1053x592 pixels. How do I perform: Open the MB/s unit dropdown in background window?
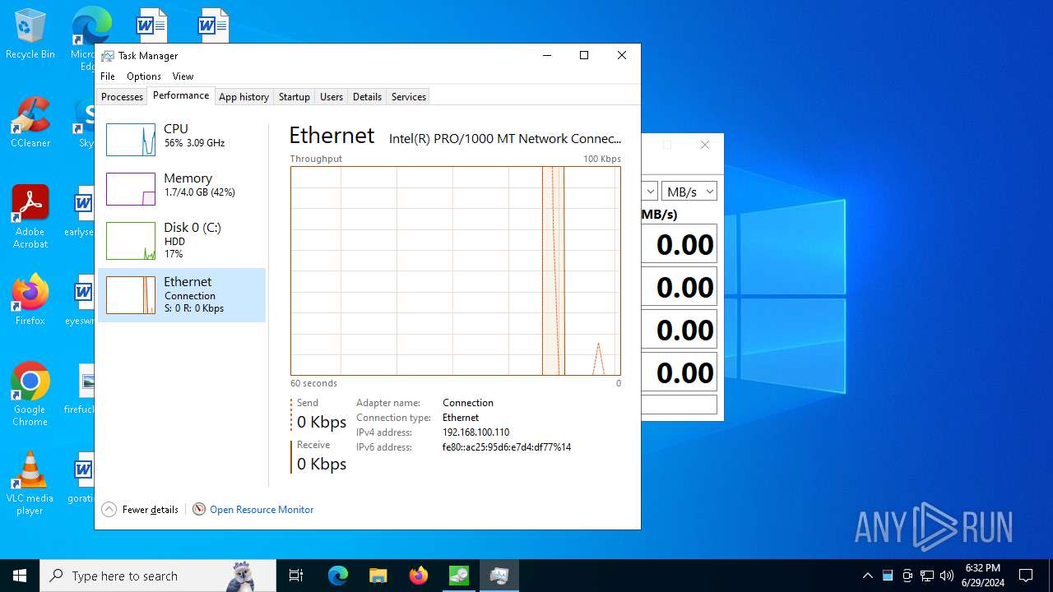click(689, 192)
